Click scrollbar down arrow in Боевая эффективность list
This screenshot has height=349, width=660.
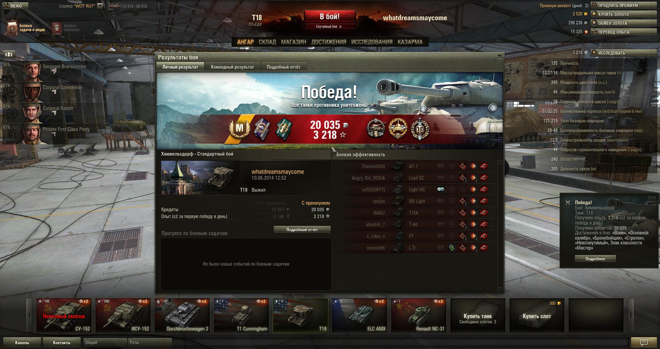coord(500,289)
